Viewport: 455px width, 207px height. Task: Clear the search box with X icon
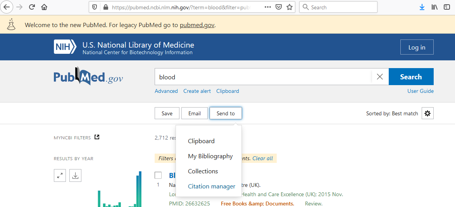pos(380,77)
